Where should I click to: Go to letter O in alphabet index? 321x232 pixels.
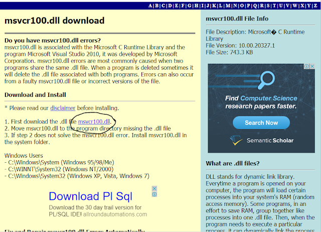coord(242,6)
